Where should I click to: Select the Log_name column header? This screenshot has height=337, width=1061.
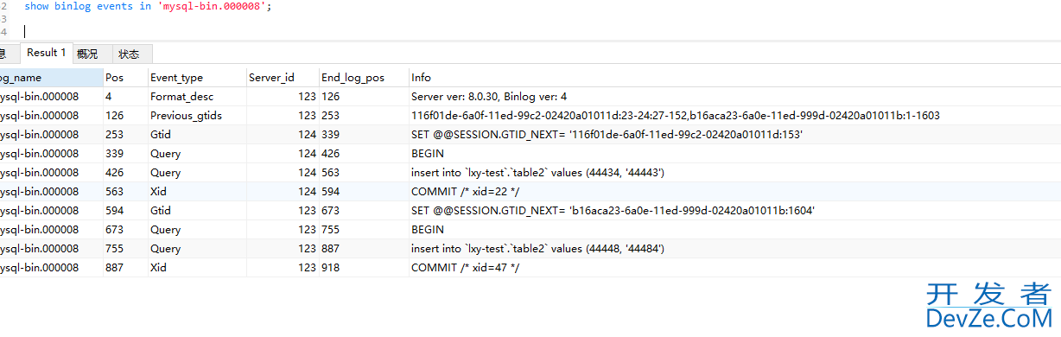[51, 78]
